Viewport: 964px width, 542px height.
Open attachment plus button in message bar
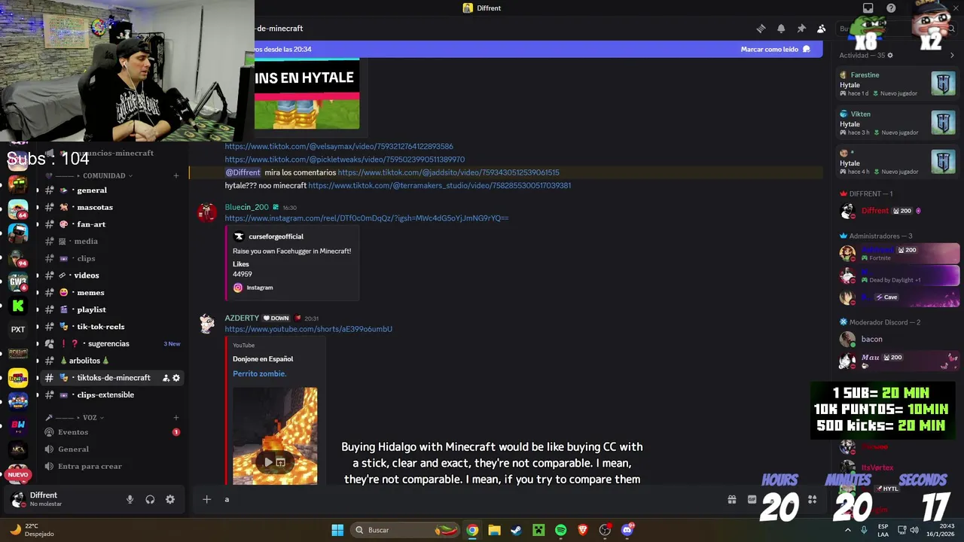point(206,499)
